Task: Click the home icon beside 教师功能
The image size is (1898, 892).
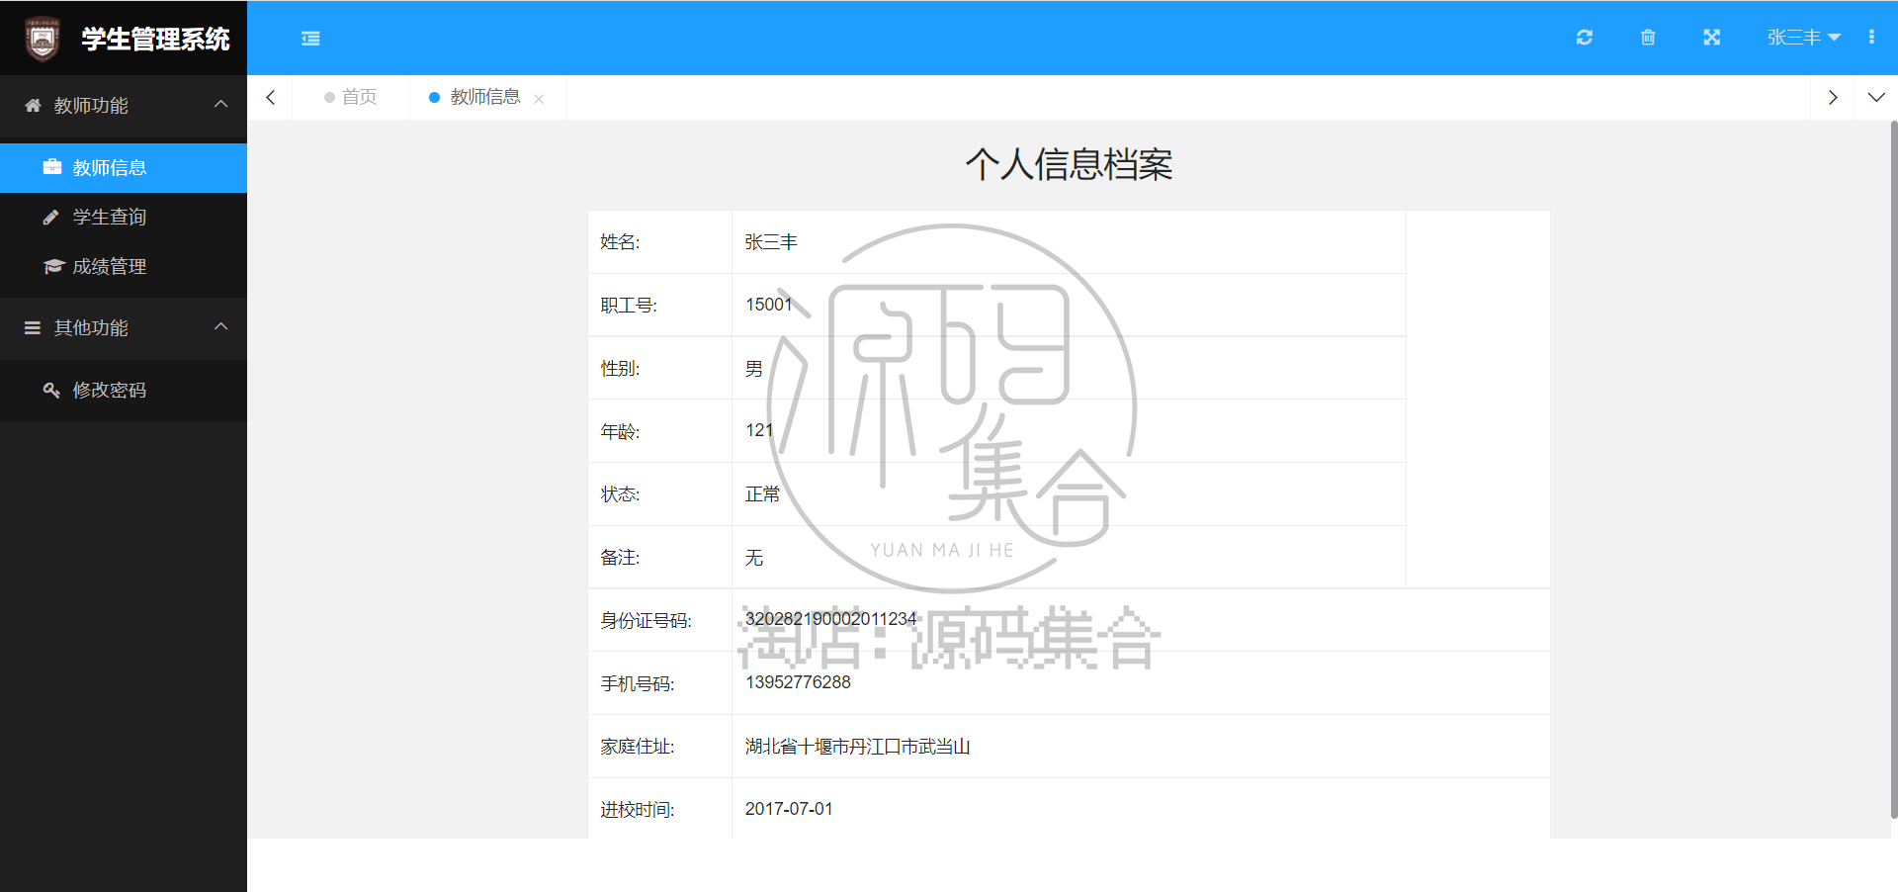Action: click(33, 105)
